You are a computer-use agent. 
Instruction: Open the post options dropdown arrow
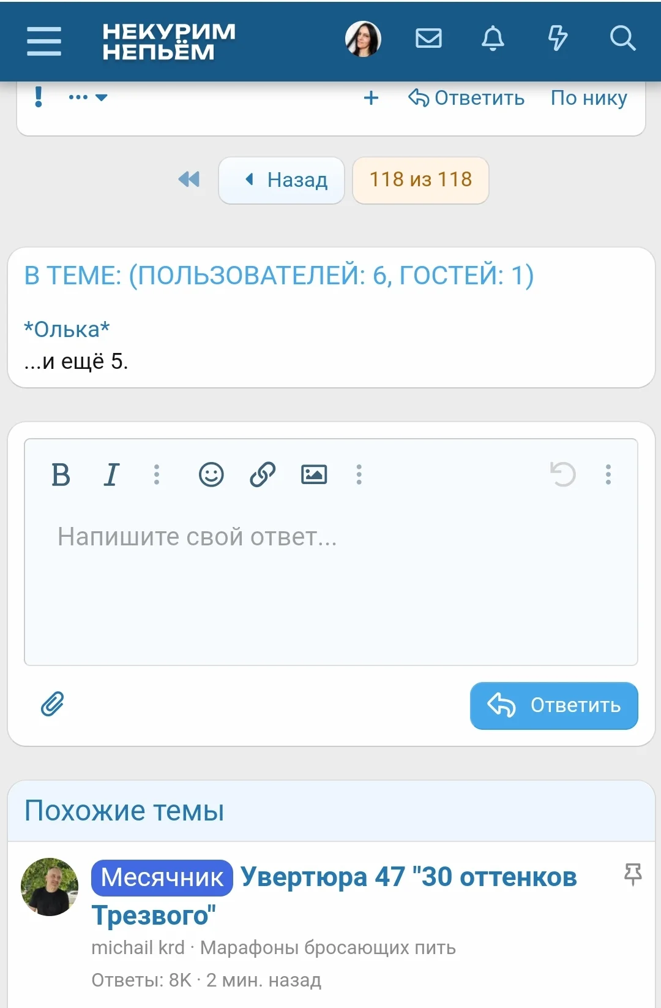[x=102, y=97]
